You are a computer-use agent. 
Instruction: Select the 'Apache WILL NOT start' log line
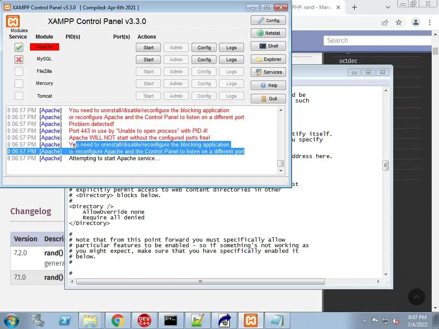click(x=139, y=138)
